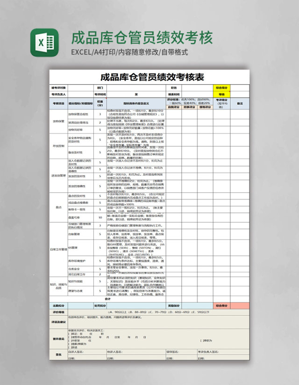
Task: Click the 奖励加分 label cell
Action: 174,305
